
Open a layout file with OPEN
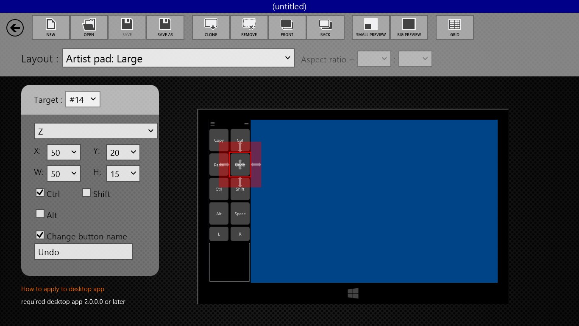point(89,28)
